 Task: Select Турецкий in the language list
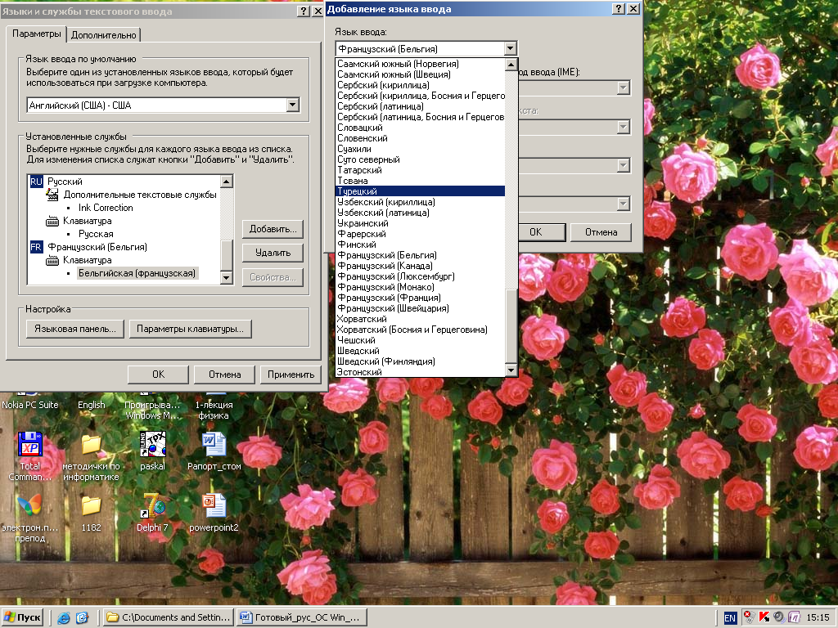coord(420,191)
